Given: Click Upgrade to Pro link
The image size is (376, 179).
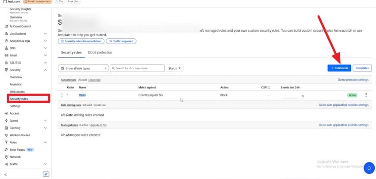Looking at the screenshot, I should click(98, 125).
